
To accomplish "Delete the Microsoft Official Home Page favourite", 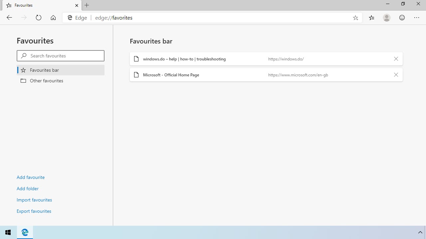I will pos(396,75).
